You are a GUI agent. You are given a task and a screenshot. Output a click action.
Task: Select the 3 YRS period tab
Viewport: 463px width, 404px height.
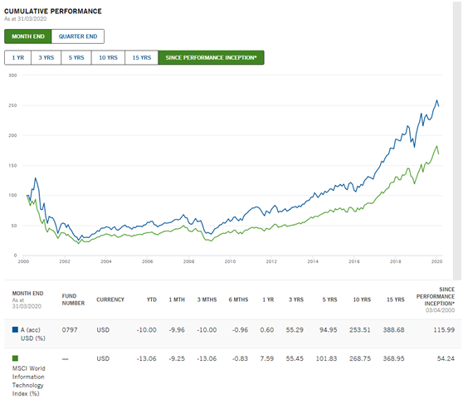pos(46,57)
